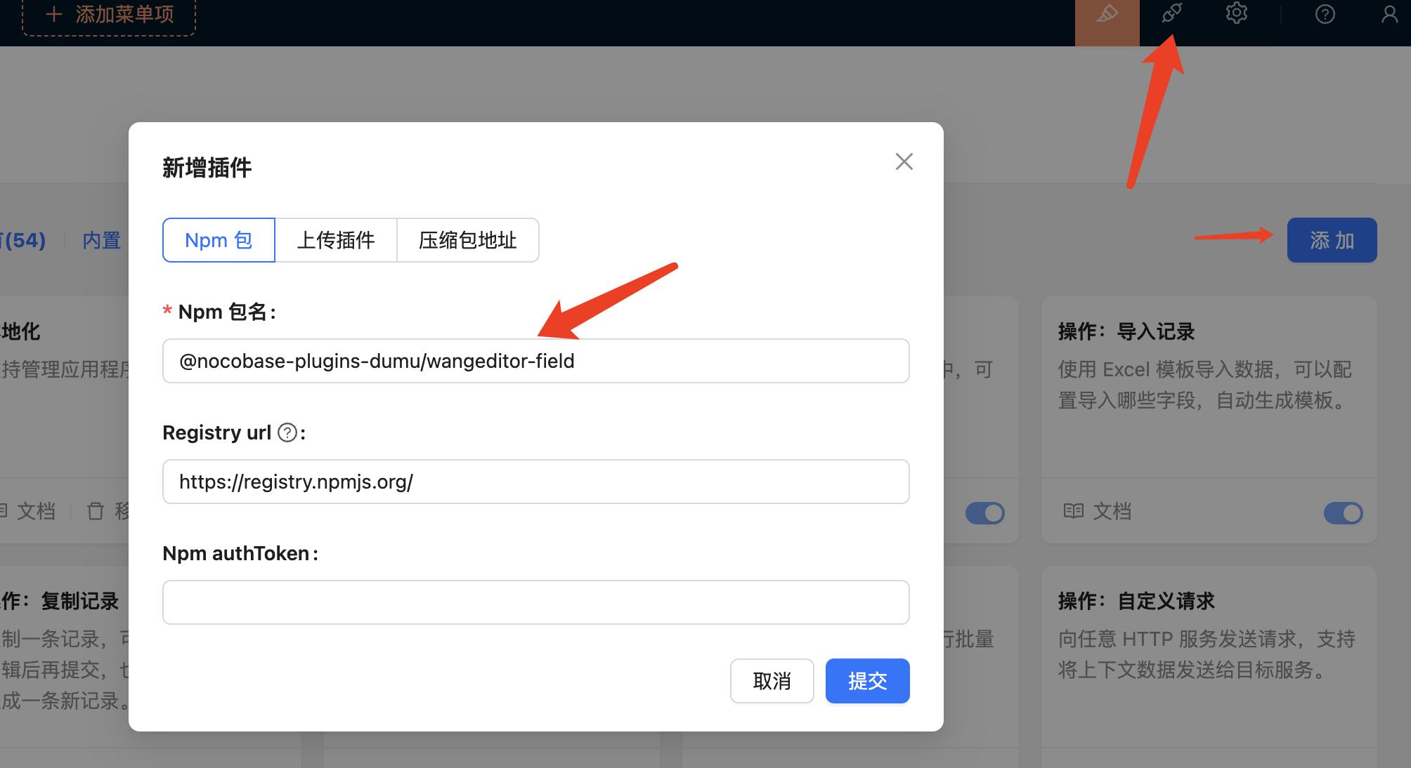The width and height of the screenshot is (1411, 768).
Task: Click into the Registry url field
Action: pos(535,482)
